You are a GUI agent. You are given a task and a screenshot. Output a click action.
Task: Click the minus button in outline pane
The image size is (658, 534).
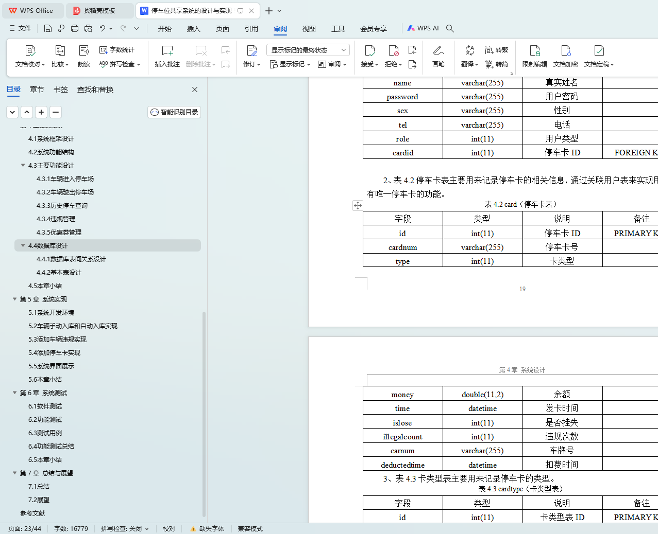point(56,112)
